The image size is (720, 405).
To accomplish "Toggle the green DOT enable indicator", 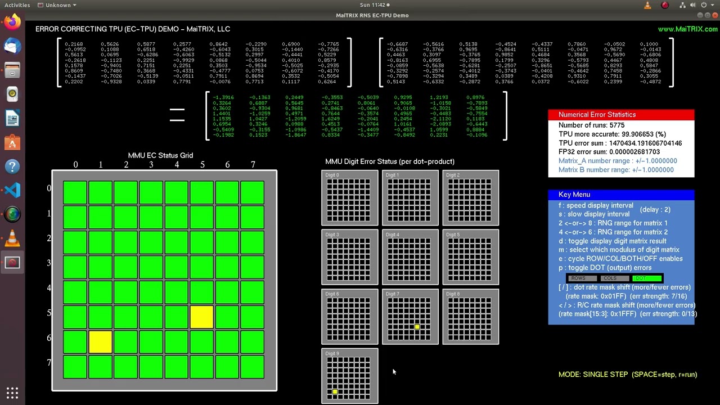I will [646, 278].
